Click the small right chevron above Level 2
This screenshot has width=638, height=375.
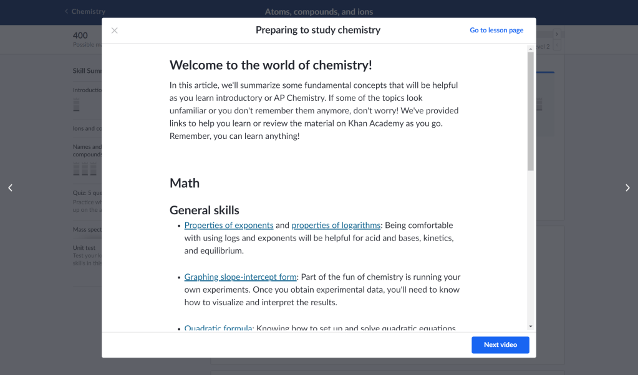[x=557, y=35]
